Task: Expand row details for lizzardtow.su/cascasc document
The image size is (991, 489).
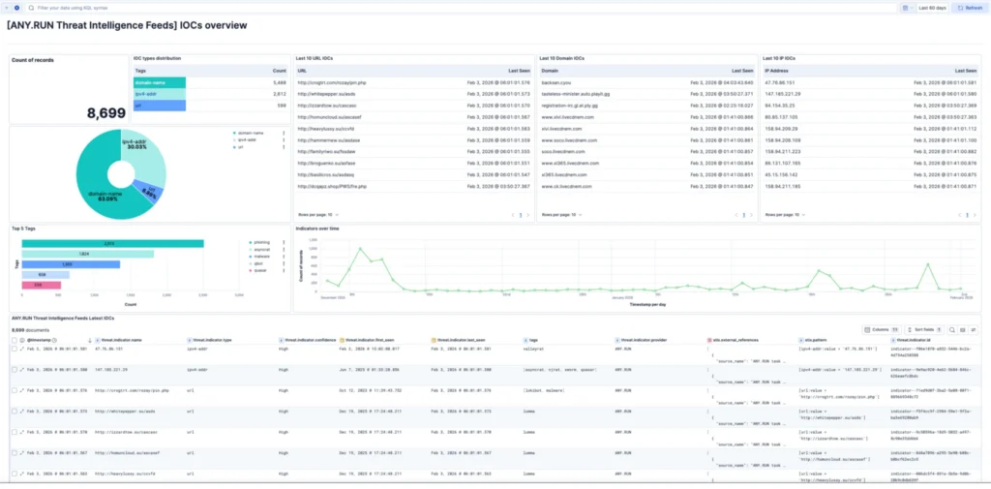Action: [x=21, y=432]
